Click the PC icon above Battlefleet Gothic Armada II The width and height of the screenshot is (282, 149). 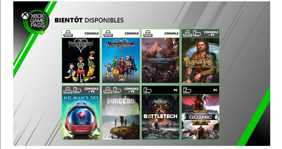(187, 90)
